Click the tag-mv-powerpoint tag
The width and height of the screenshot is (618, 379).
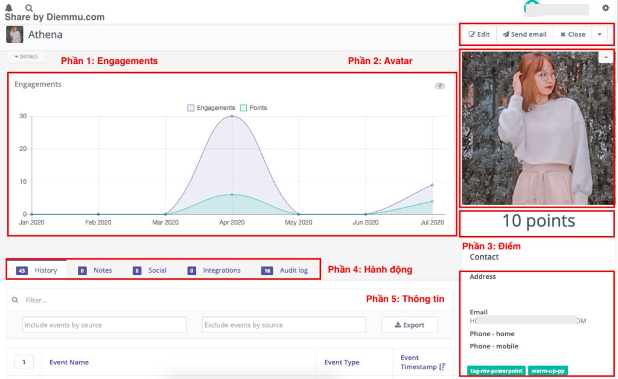click(x=496, y=371)
